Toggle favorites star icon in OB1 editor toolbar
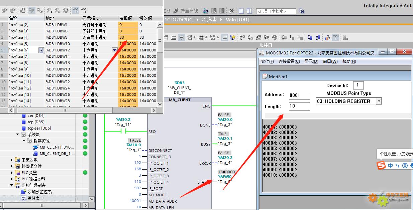The image size is (413, 210). point(233,37)
